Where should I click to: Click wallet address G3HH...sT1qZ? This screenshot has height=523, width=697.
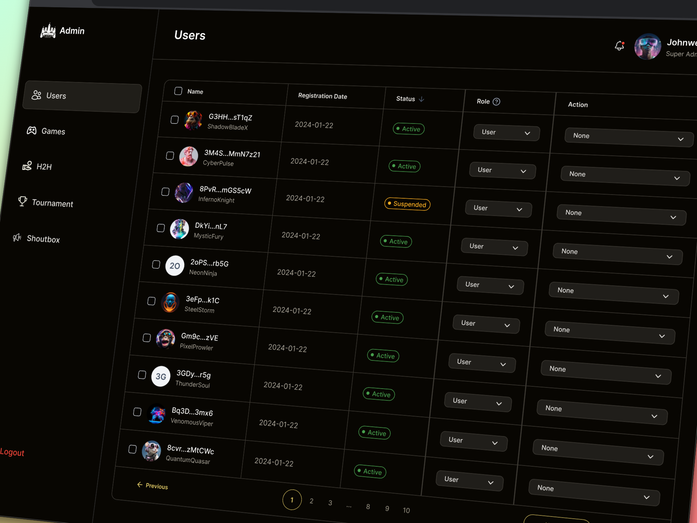(230, 117)
